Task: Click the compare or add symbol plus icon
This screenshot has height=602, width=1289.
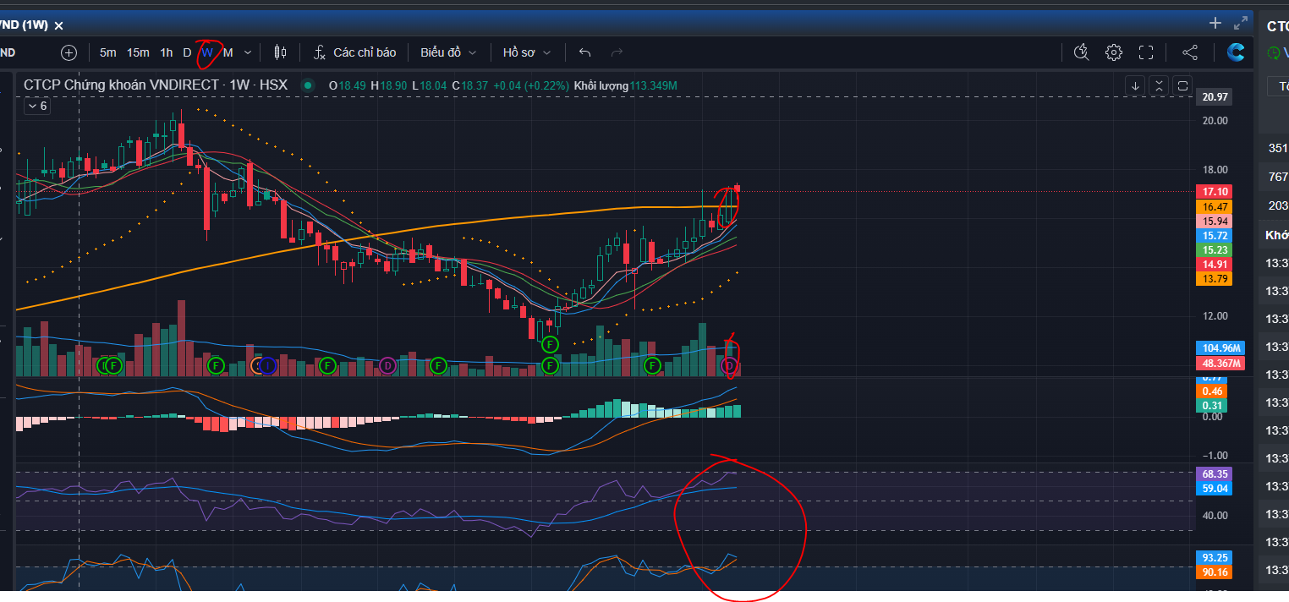Action: (69, 52)
